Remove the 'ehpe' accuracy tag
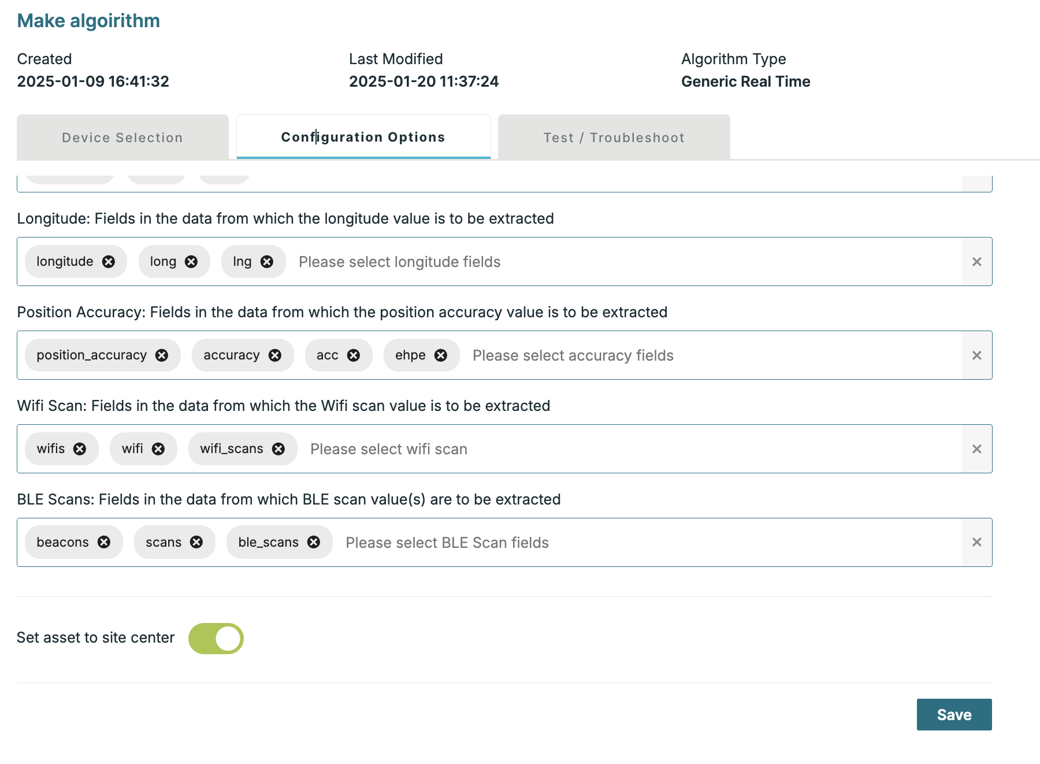Viewport: 1040px width, 764px height. click(441, 355)
